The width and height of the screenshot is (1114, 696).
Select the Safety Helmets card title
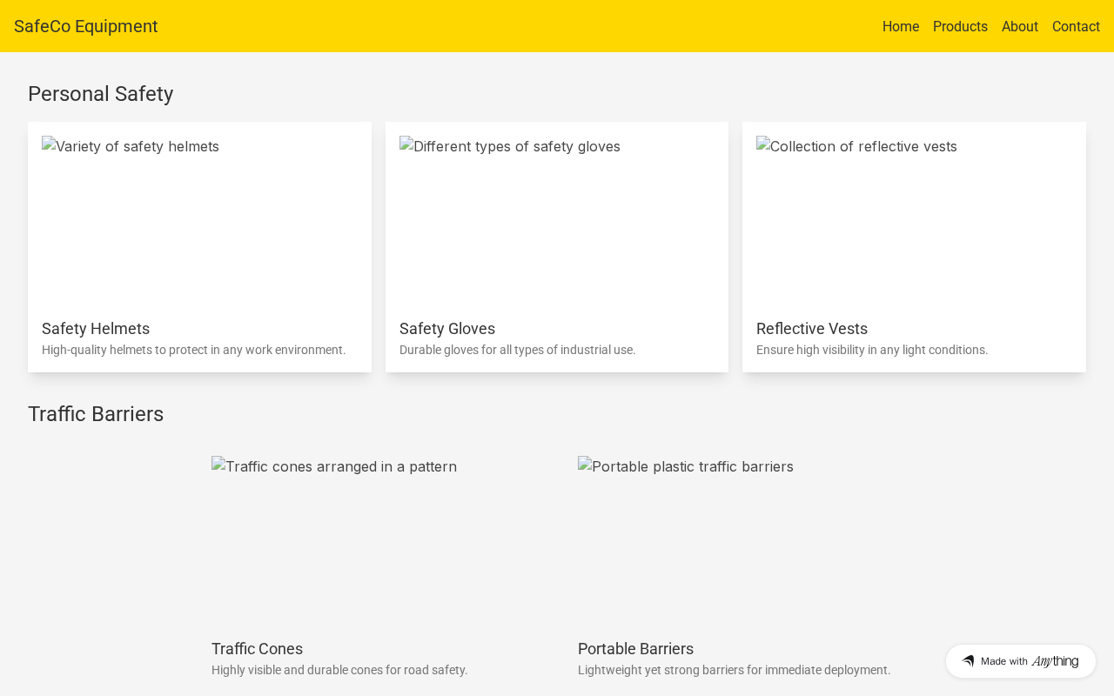click(96, 329)
